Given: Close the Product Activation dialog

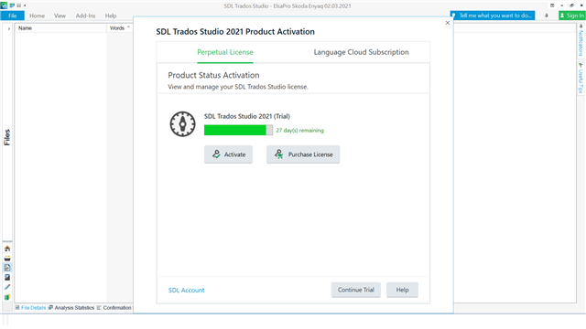Looking at the screenshot, I should click(448, 23).
